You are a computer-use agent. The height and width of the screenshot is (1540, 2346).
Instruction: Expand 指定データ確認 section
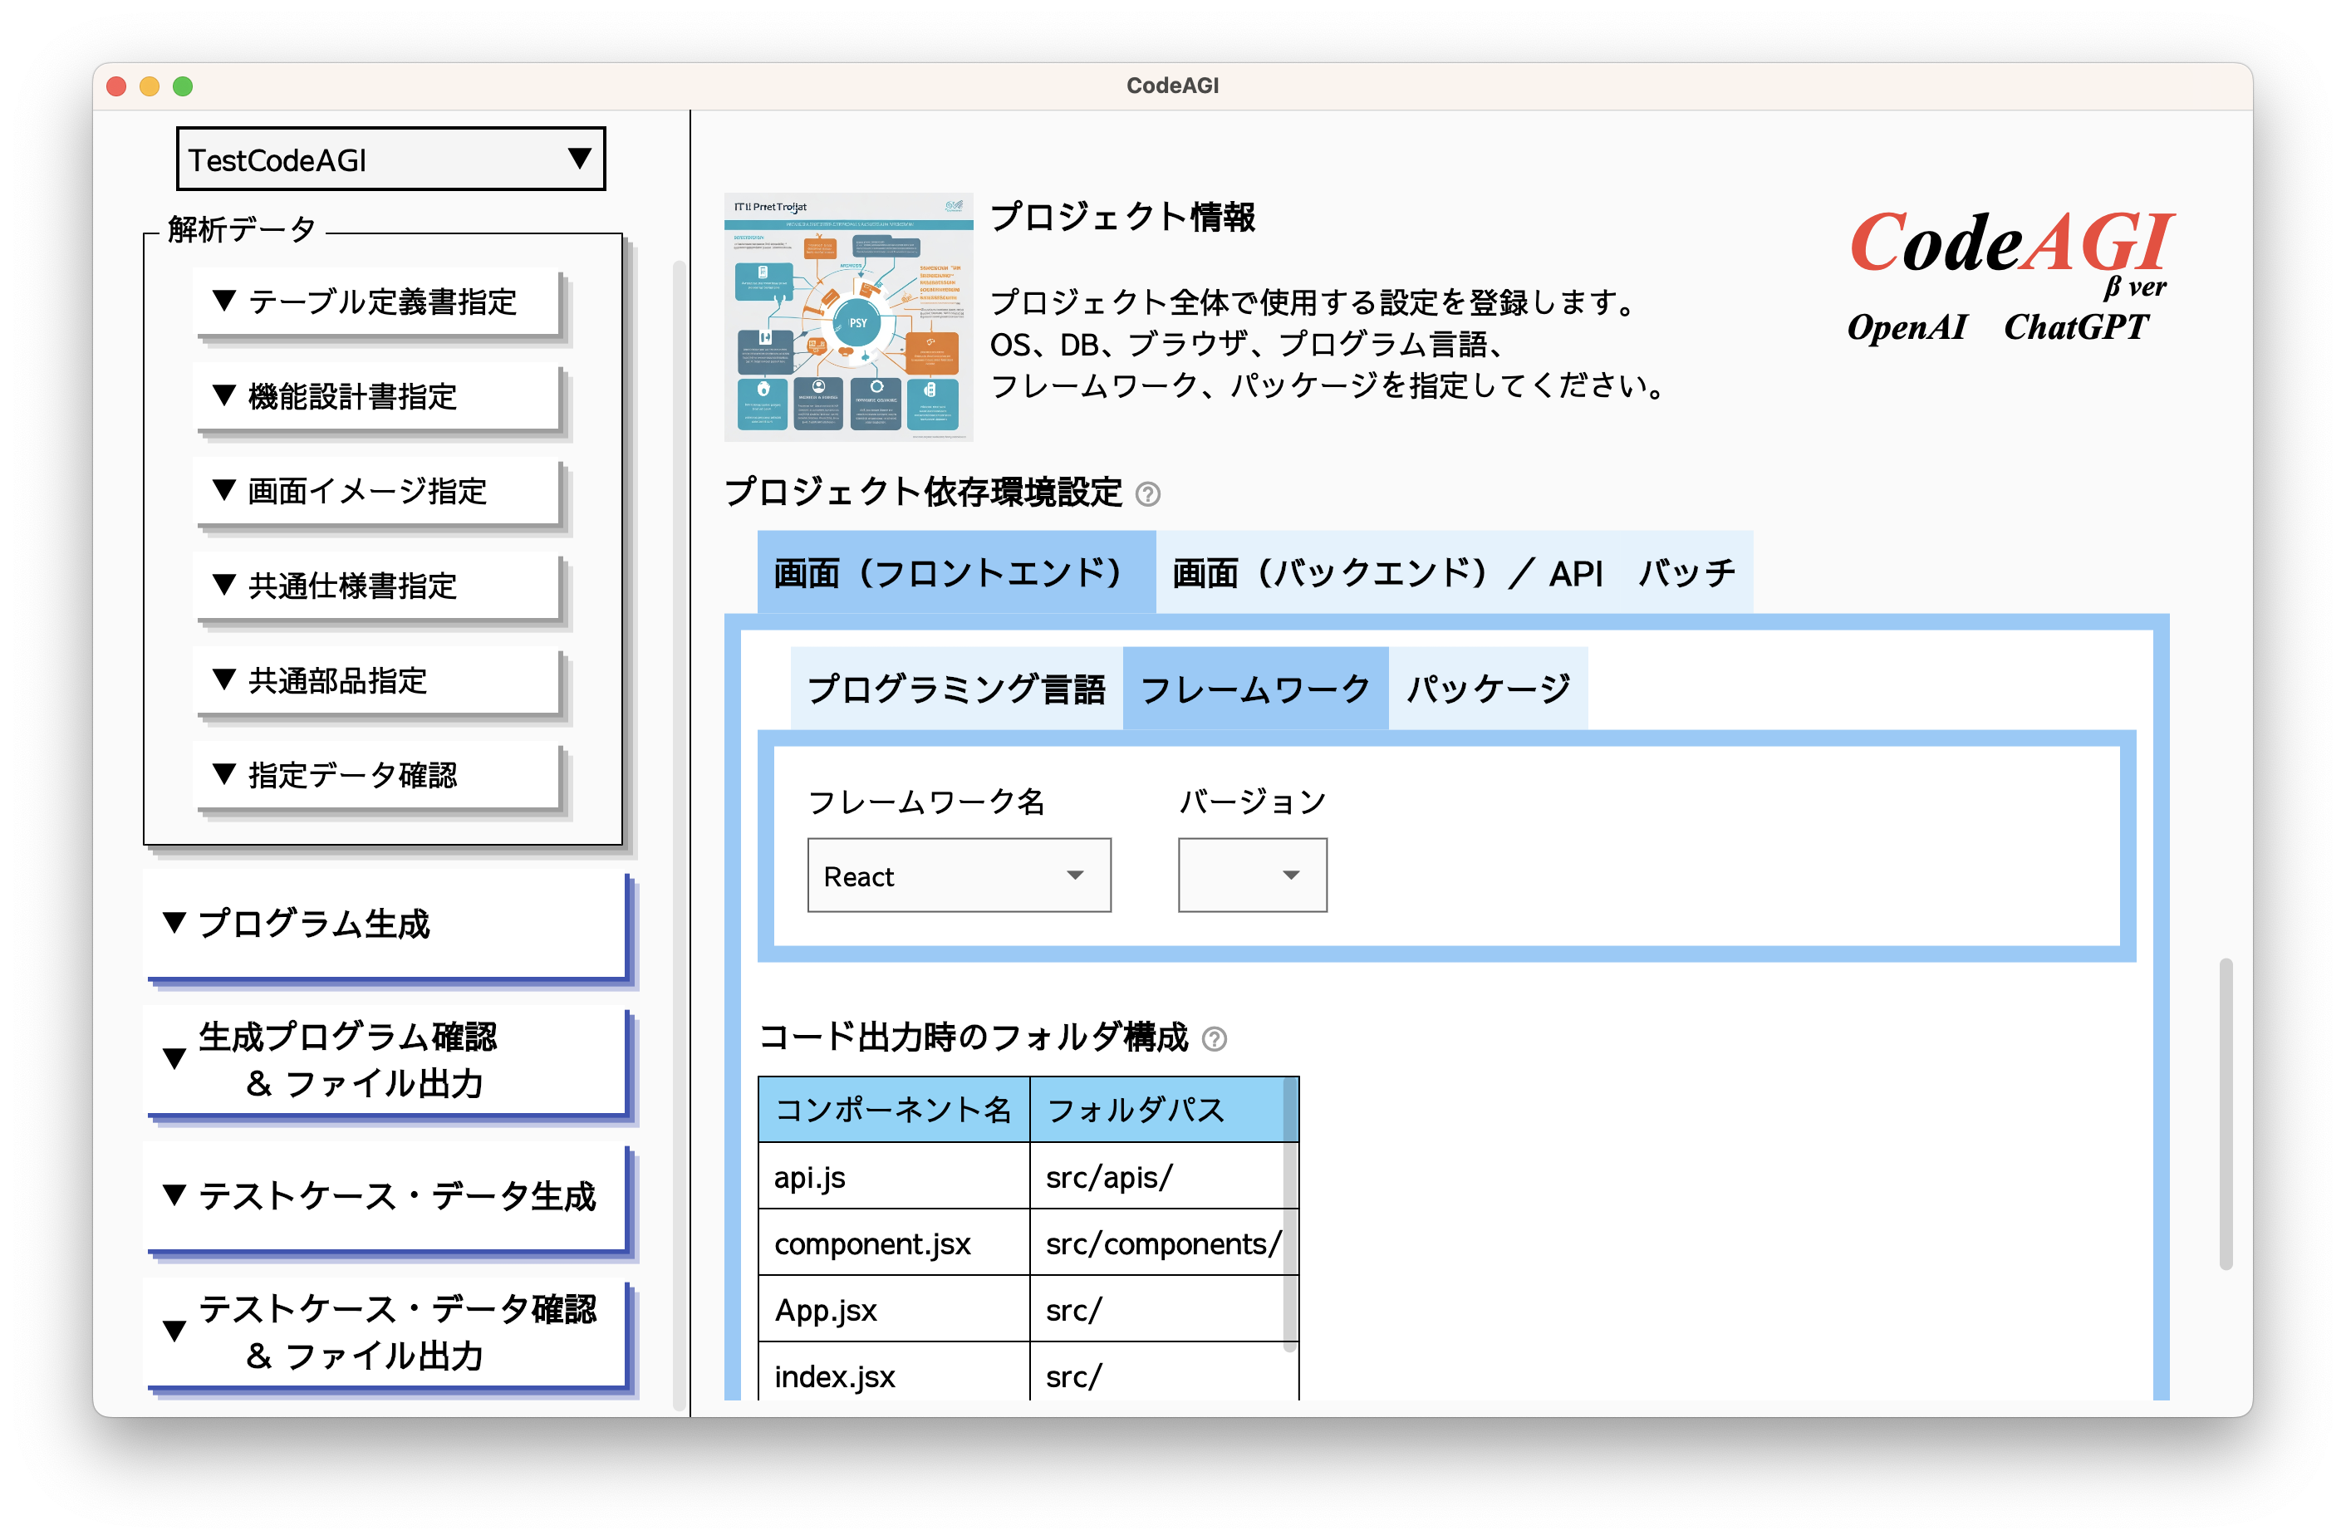[380, 776]
